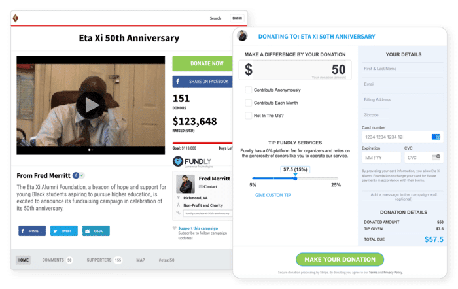Click SHARE ON FACEBOOK button
The height and width of the screenshot is (289, 458).
[x=202, y=82]
